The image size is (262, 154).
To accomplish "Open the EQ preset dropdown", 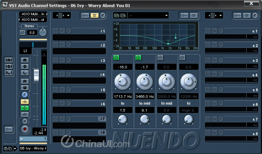I will coord(166,16).
